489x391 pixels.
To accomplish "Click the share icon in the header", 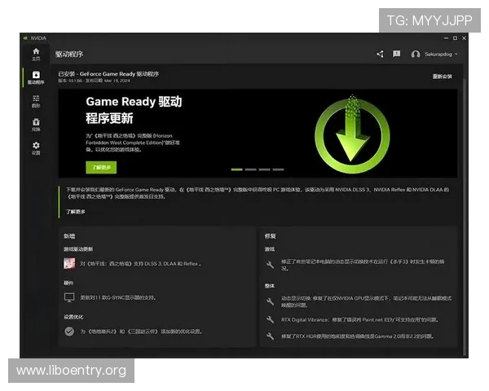I will 380,54.
